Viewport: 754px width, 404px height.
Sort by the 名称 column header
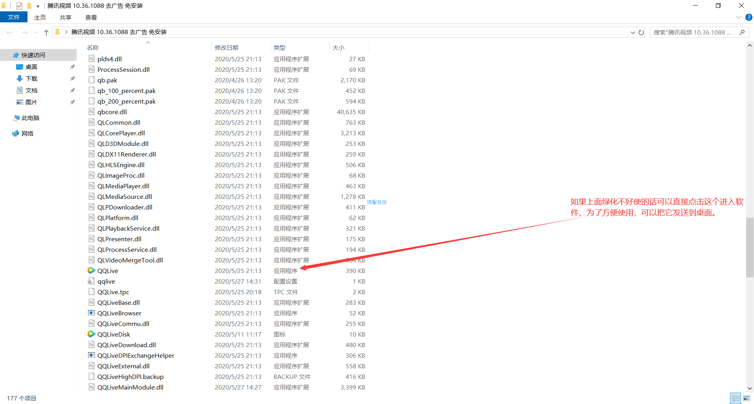click(93, 48)
